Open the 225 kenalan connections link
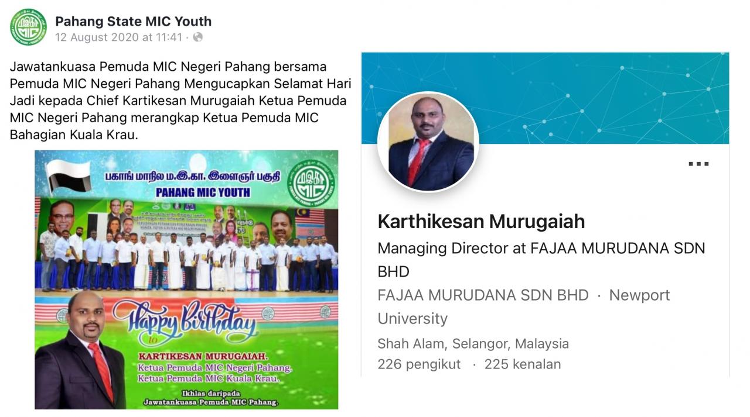This screenshot has height=417, width=750. [x=523, y=364]
